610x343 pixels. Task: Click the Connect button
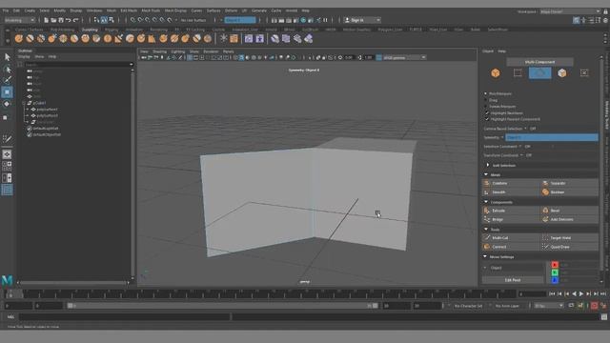coord(511,247)
